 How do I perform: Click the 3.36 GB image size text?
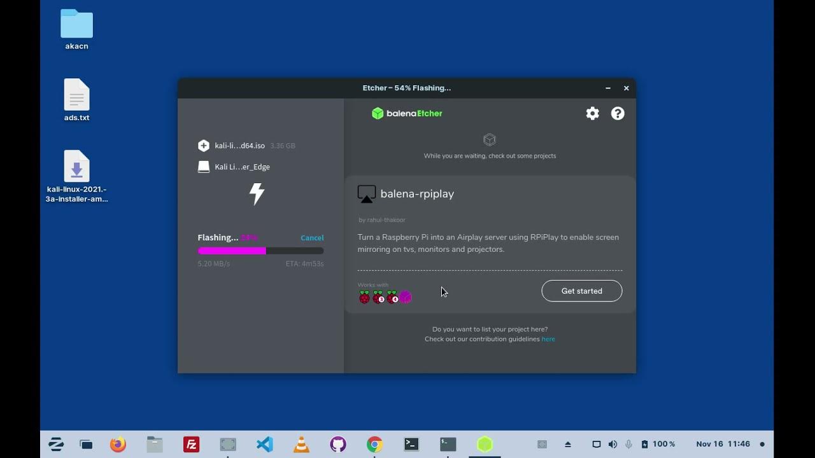click(283, 146)
